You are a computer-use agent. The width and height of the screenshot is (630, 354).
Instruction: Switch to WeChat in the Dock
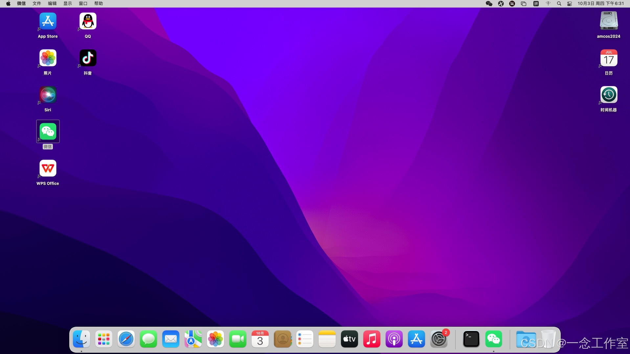(494, 339)
